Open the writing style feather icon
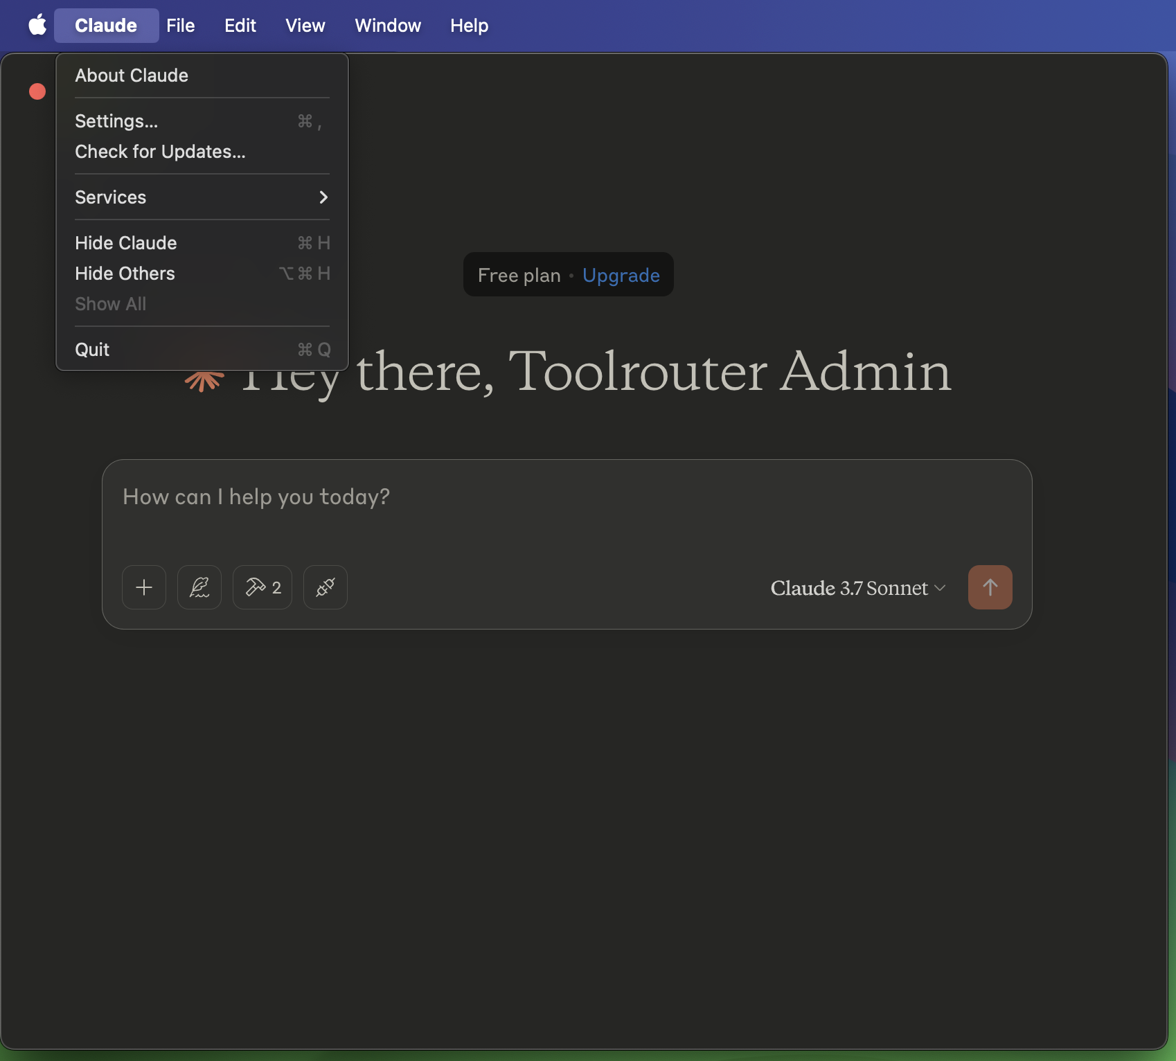Image resolution: width=1176 pixels, height=1061 pixels. 199,587
